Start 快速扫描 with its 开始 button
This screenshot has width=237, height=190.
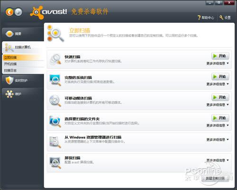[220, 56]
